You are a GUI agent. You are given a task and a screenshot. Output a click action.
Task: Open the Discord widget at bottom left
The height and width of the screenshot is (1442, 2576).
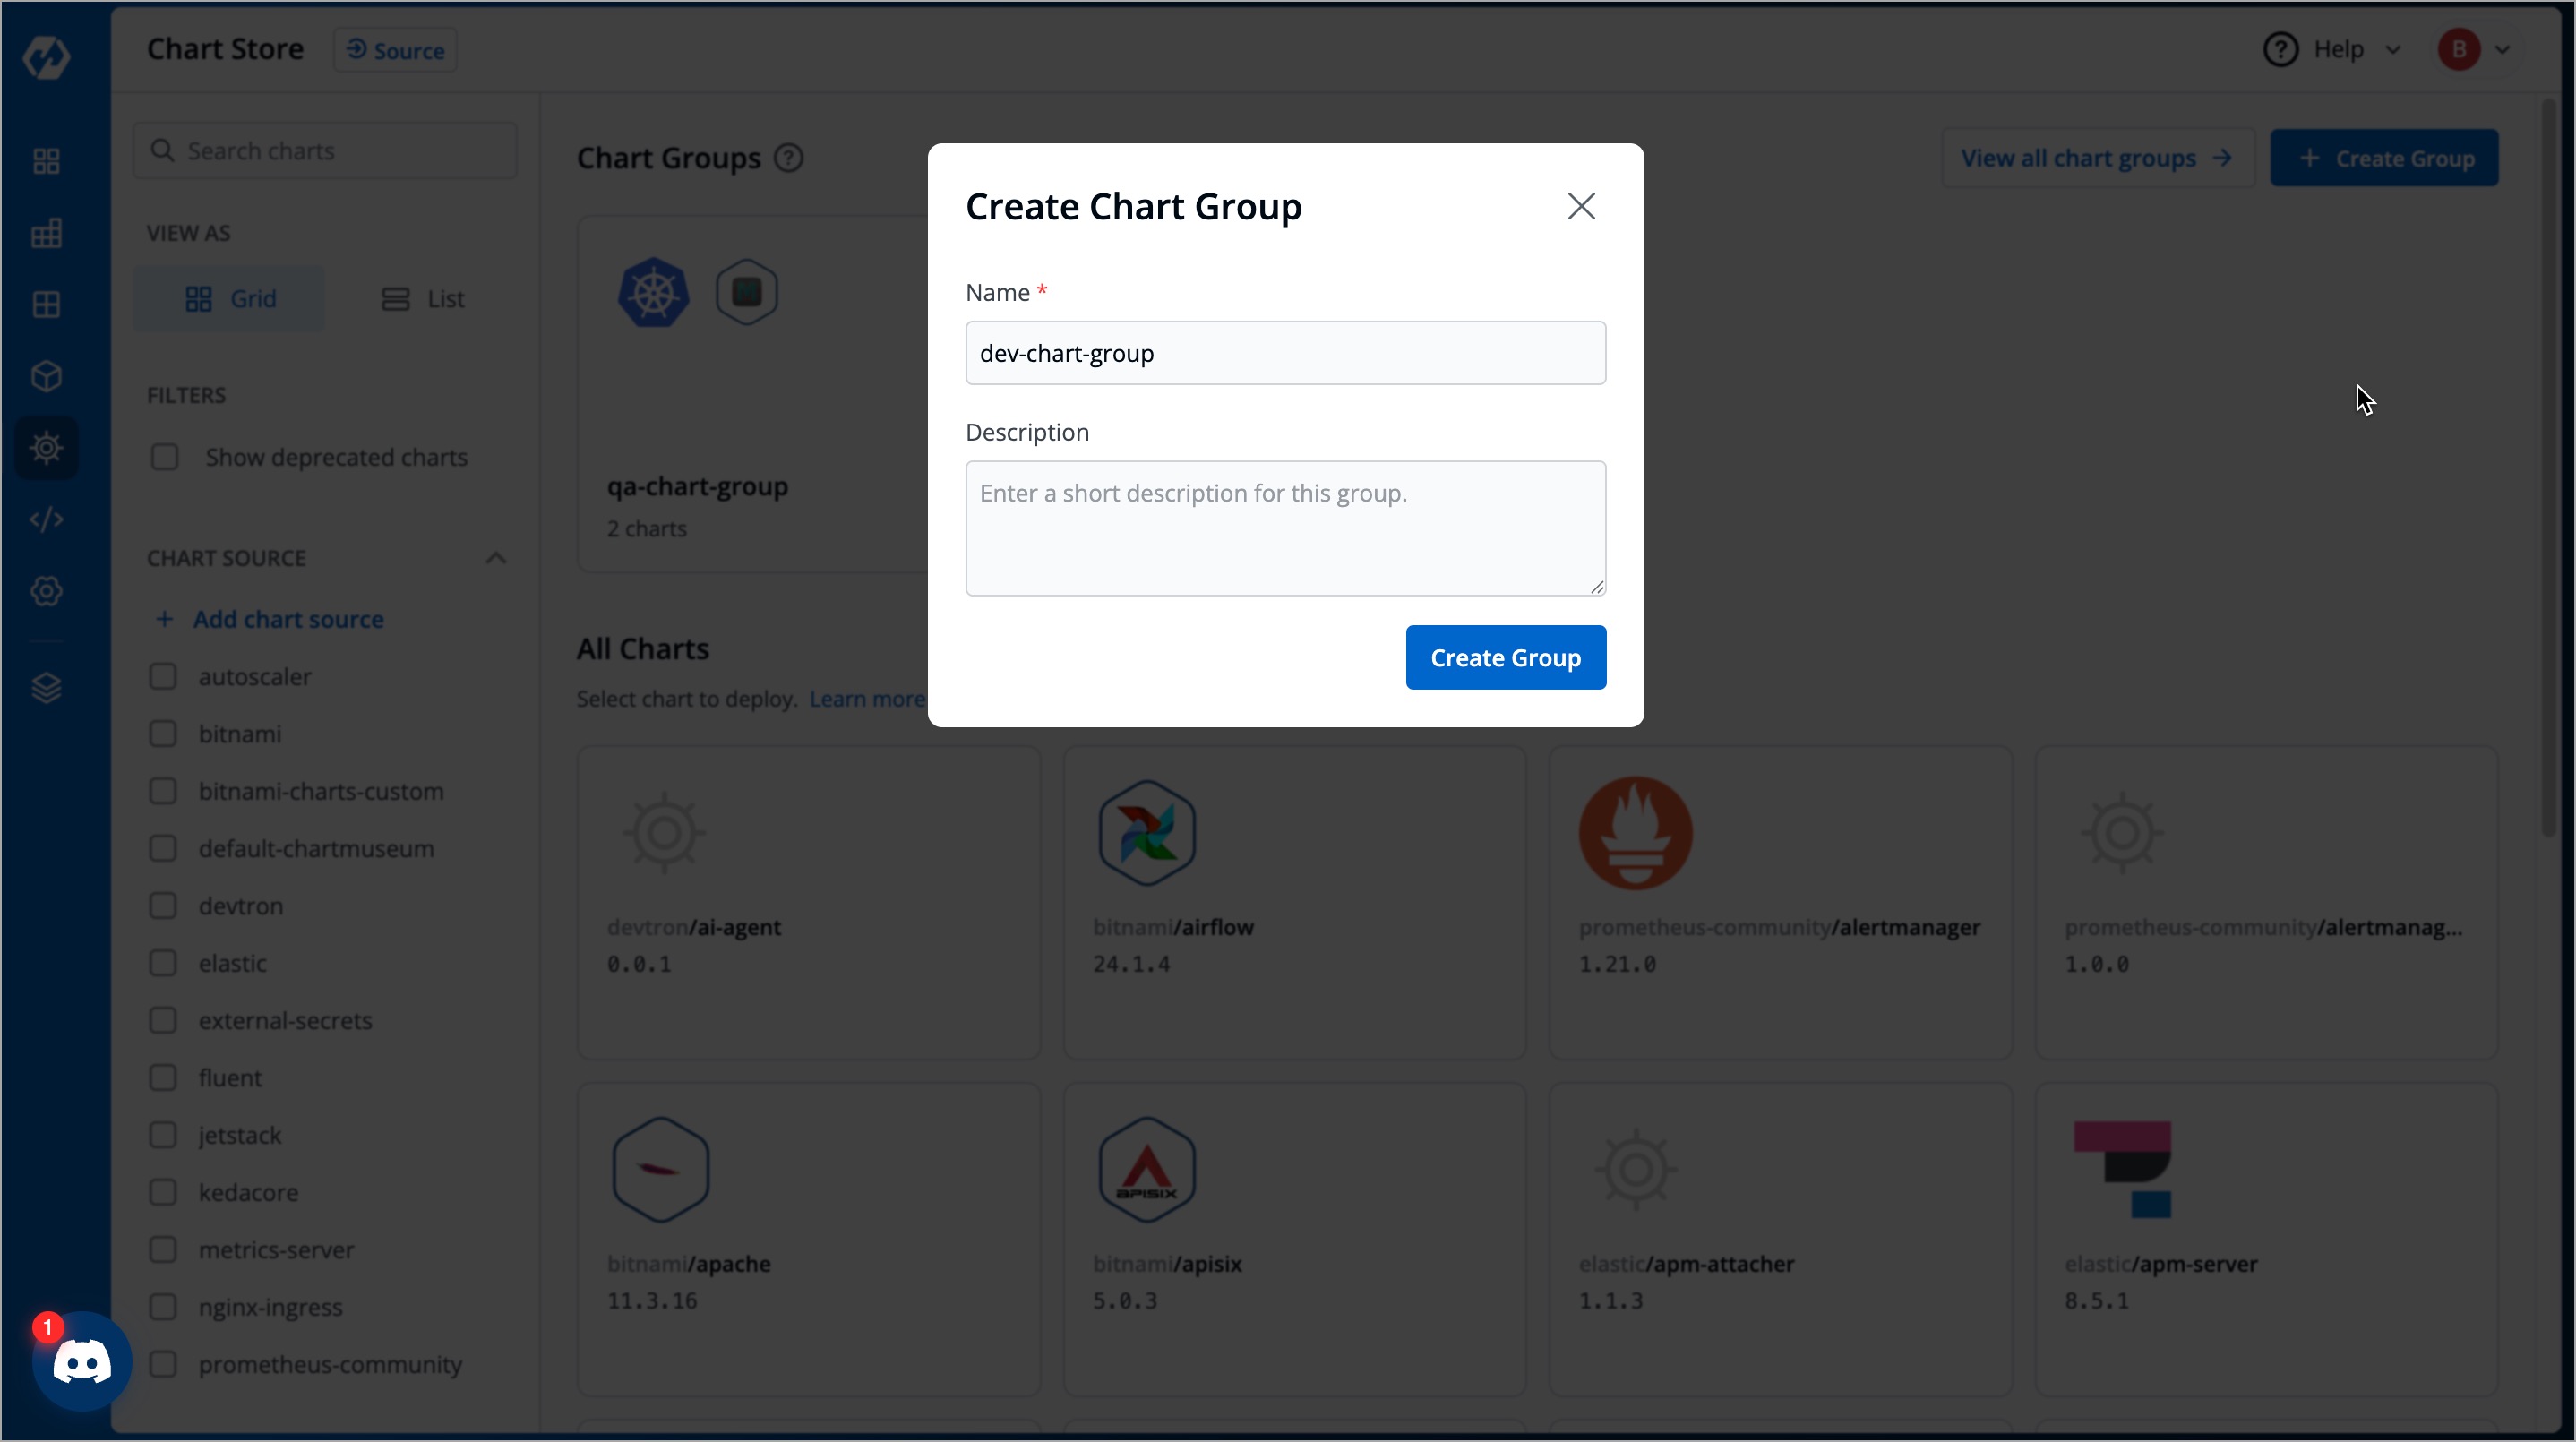coord(80,1360)
